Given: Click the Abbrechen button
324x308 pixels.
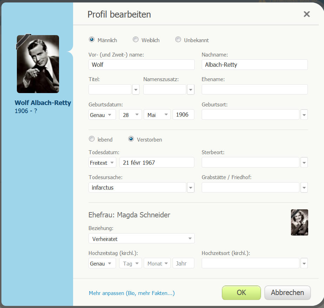Looking at the screenshot, I should (287, 293).
